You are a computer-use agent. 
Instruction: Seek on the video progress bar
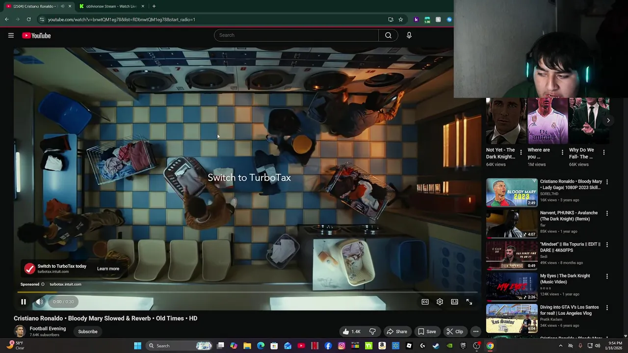(x=248, y=292)
